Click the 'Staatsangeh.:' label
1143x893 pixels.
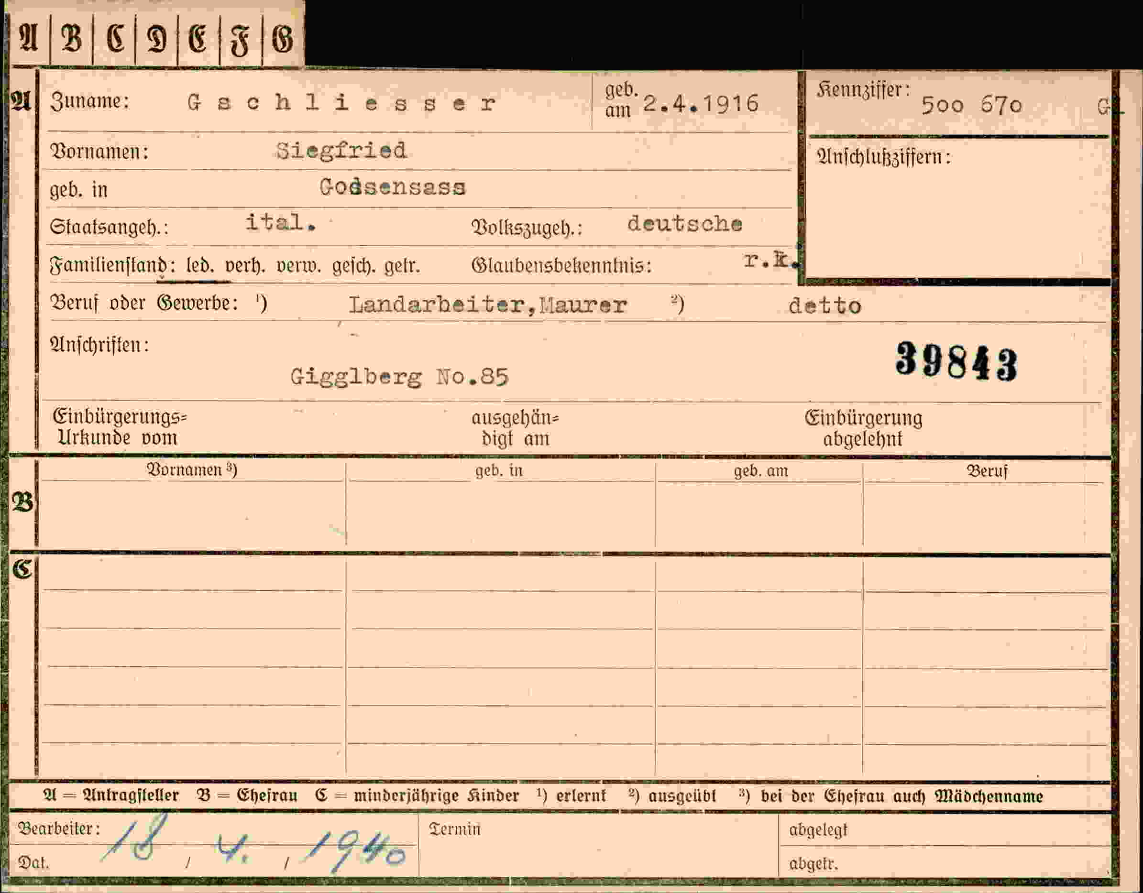point(109,227)
